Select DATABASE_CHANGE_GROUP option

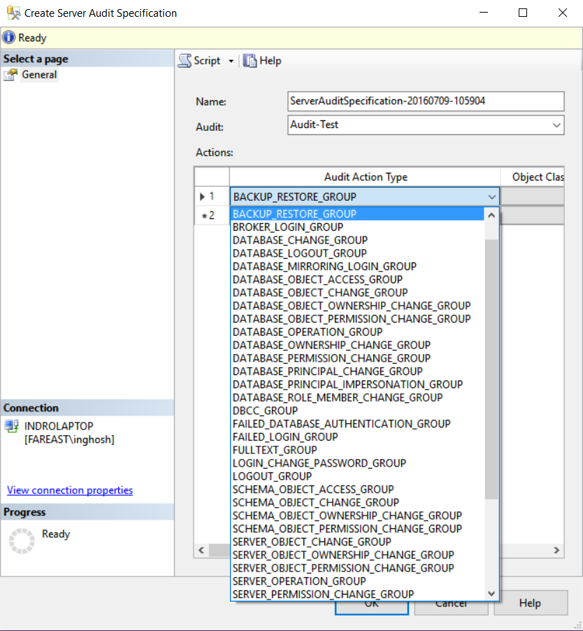pyautogui.click(x=300, y=240)
